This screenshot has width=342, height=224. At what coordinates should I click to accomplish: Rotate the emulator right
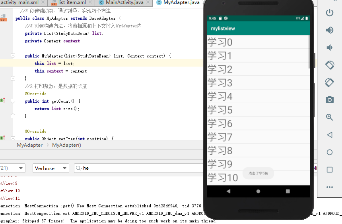click(x=329, y=82)
